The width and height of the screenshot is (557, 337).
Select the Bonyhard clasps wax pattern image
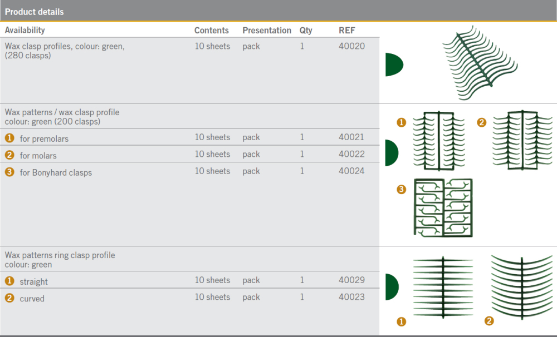pyautogui.click(x=442, y=207)
